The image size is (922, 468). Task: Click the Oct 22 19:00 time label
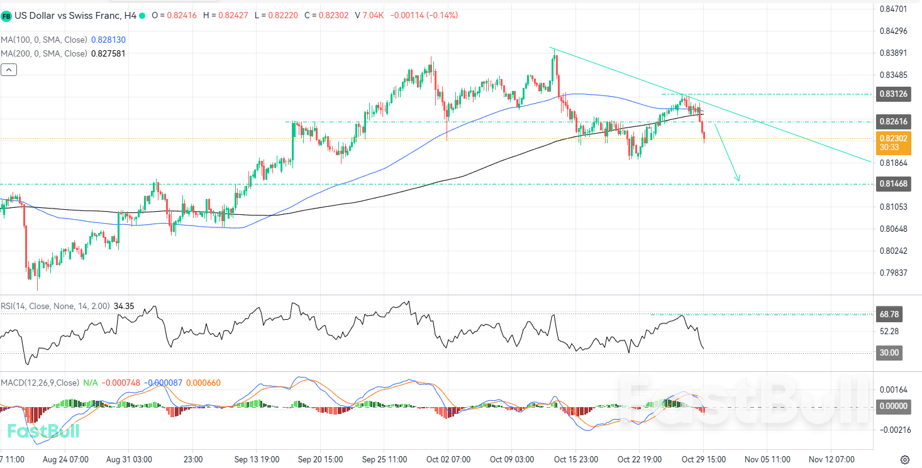[640, 459]
